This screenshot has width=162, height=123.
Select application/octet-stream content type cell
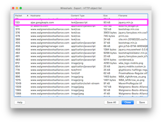85,83
